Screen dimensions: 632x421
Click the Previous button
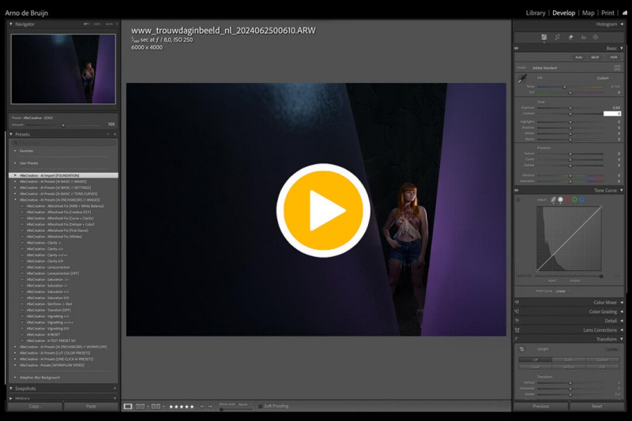coord(541,407)
